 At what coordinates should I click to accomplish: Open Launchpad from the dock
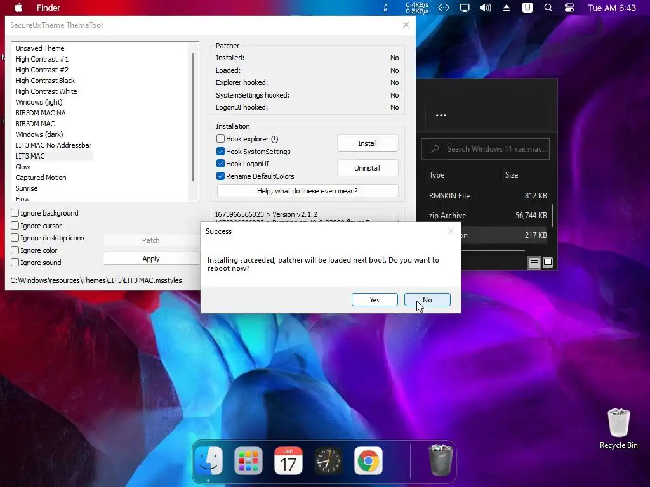[x=248, y=460]
